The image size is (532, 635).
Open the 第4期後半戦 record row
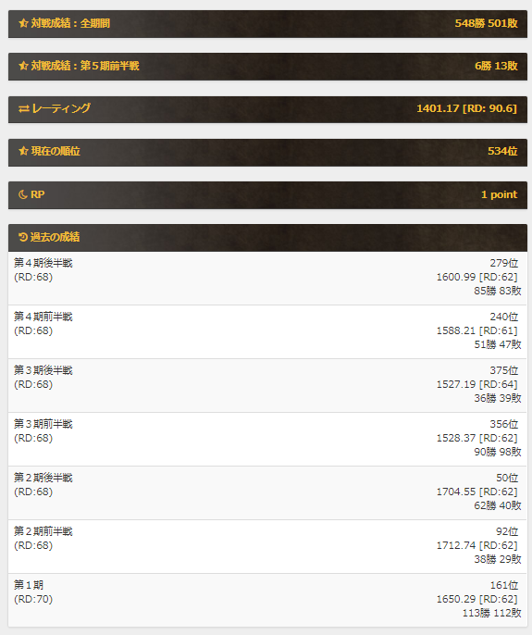267,279
